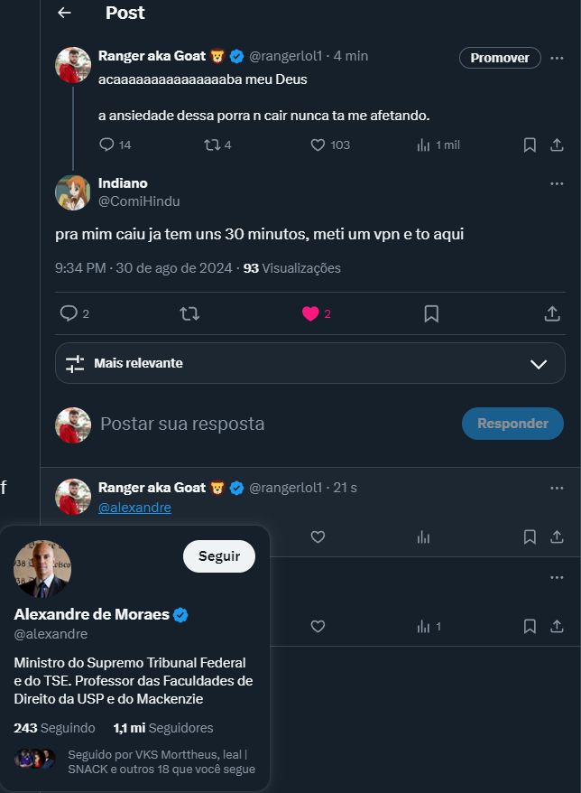Open more options for Indiano's post

[x=557, y=183]
